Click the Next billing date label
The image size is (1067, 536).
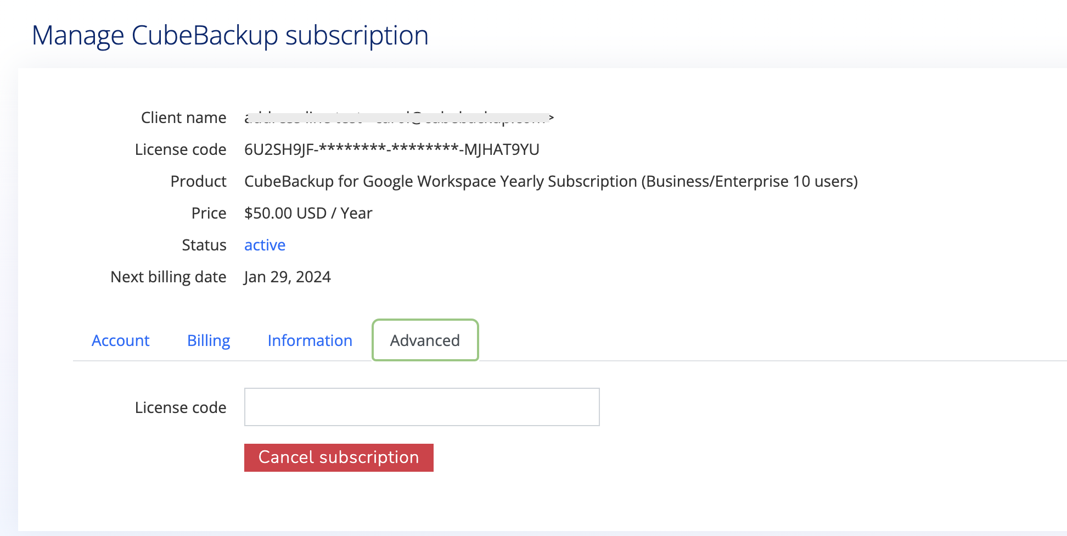(169, 277)
